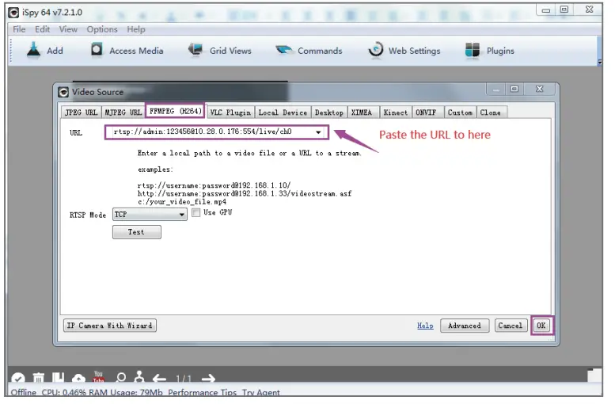
Task: Open the File menu
Action: (x=19, y=29)
